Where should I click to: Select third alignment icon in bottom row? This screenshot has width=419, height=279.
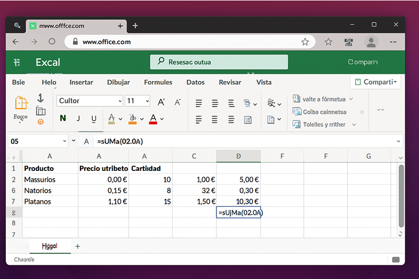pyautogui.click(x=231, y=119)
